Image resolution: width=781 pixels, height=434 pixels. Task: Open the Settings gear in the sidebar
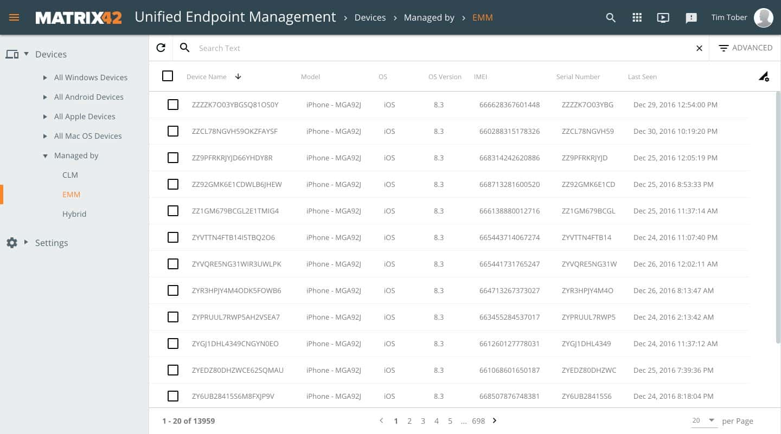coord(12,243)
